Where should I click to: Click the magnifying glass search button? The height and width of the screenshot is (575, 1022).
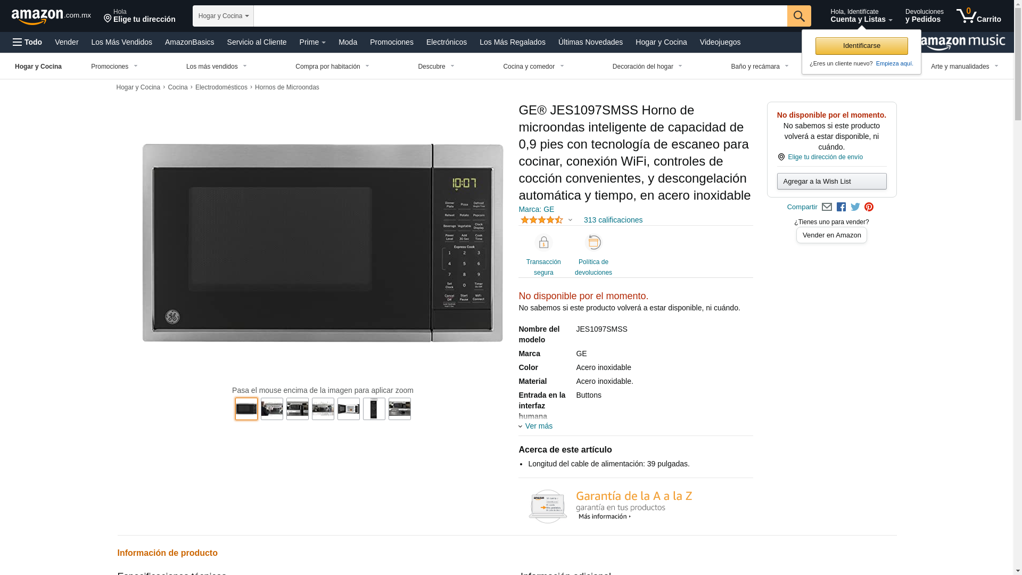(798, 16)
